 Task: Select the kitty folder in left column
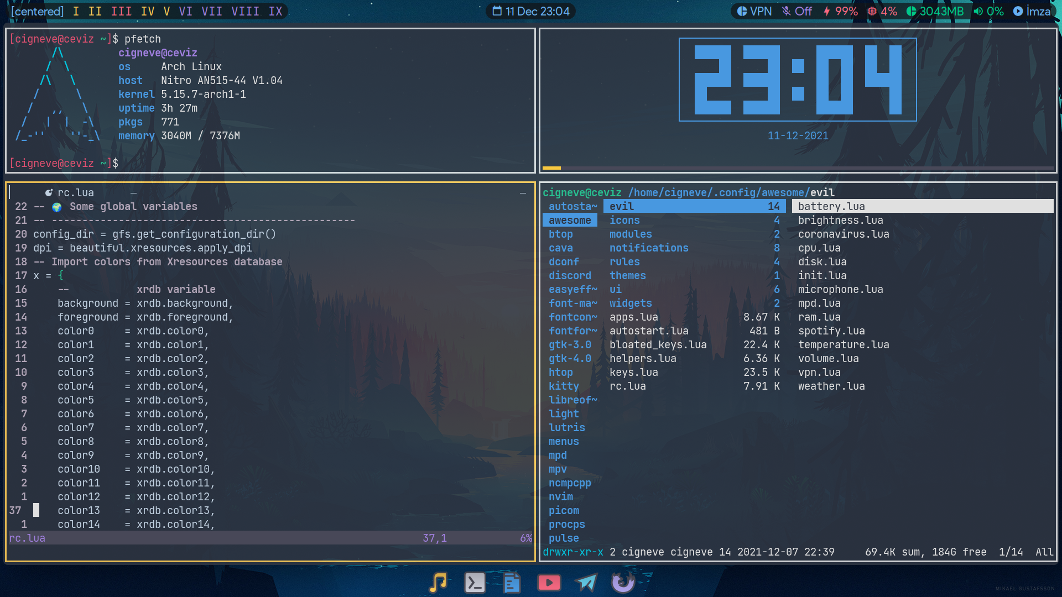[564, 386]
